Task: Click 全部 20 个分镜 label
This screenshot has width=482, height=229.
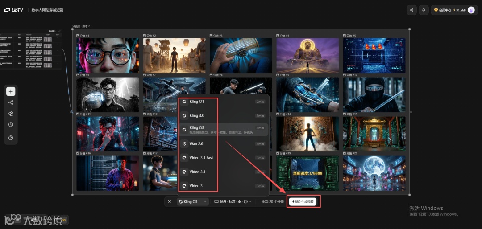Action: pos(272,202)
